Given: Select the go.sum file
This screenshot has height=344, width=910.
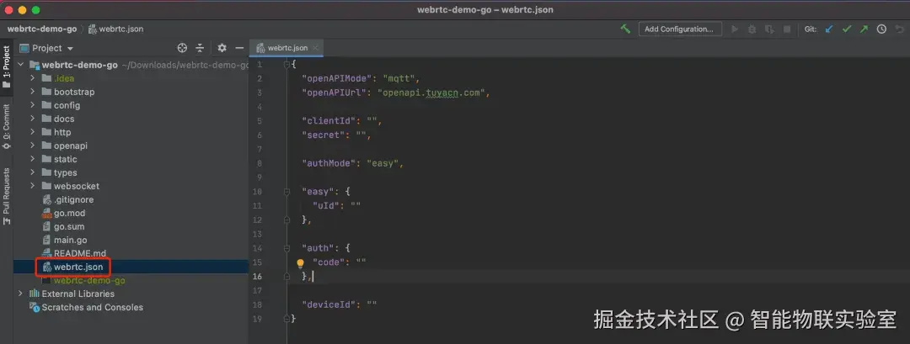Looking at the screenshot, I should point(64,226).
